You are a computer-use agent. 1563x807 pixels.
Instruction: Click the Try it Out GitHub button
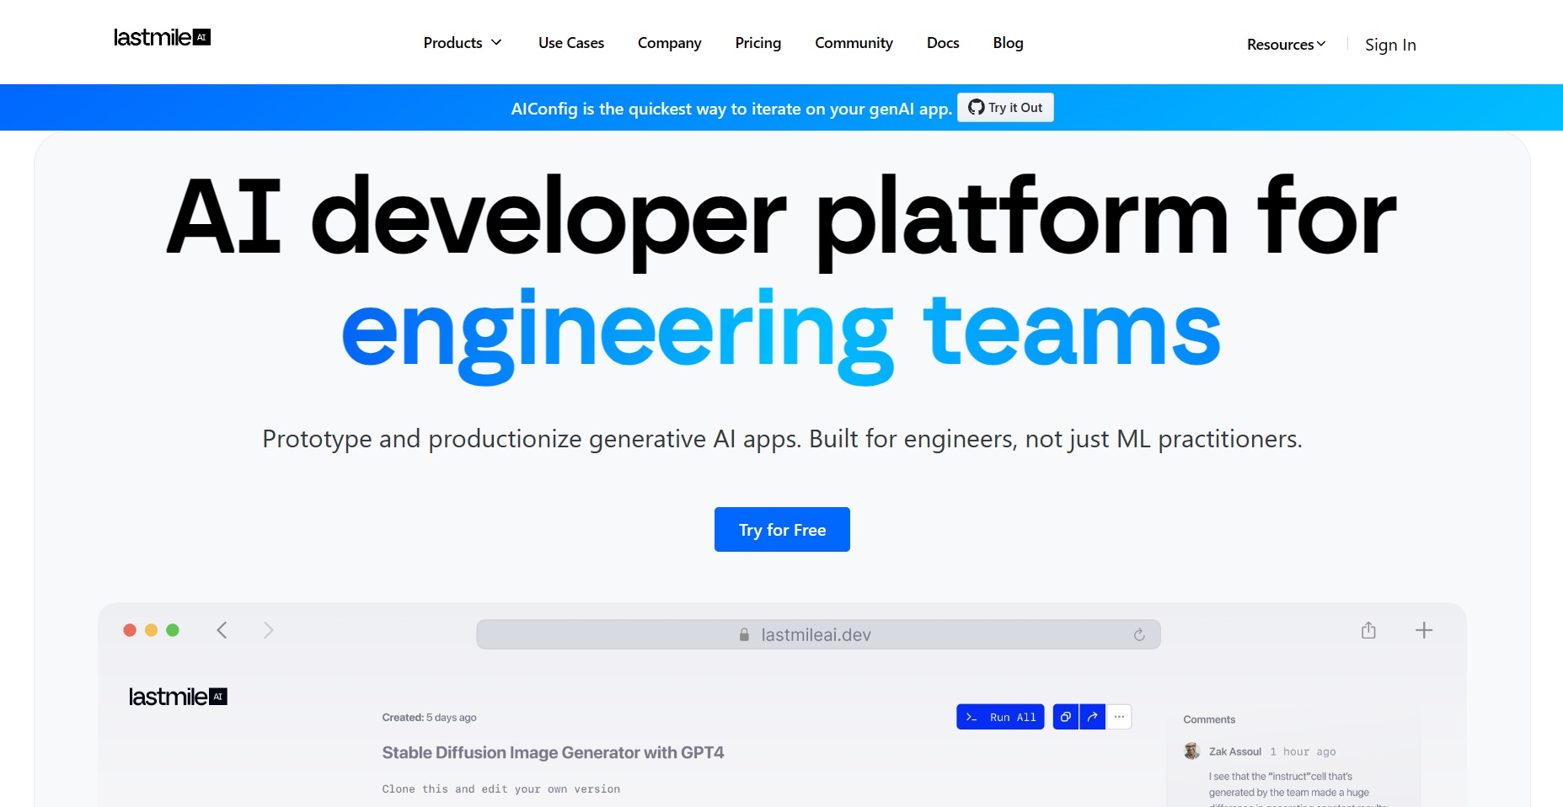point(1005,107)
